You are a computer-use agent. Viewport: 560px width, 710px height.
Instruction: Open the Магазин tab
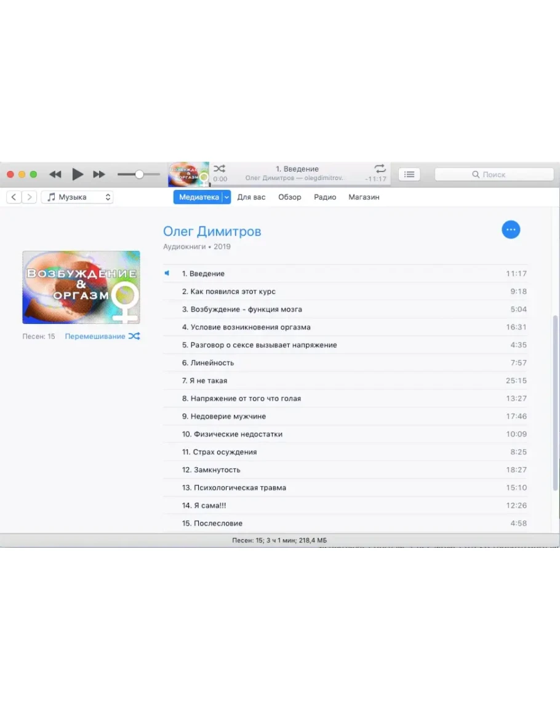click(x=364, y=197)
